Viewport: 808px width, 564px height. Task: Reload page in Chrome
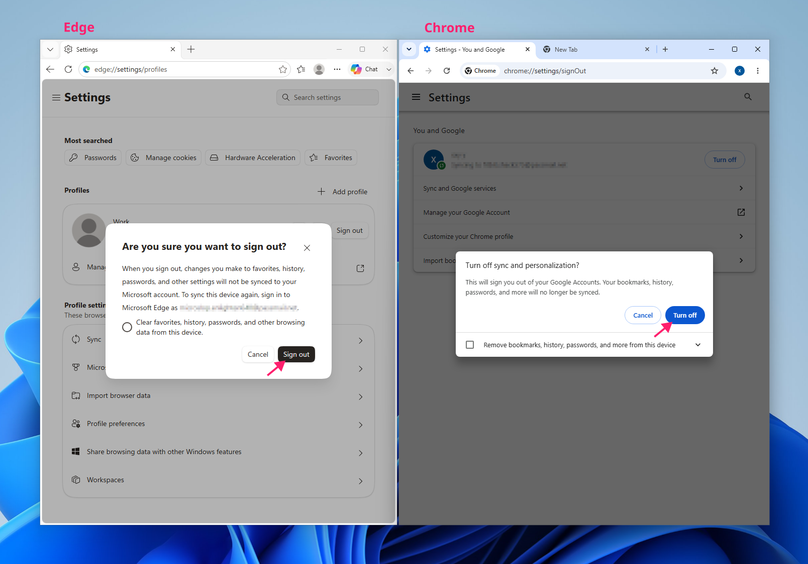447,71
